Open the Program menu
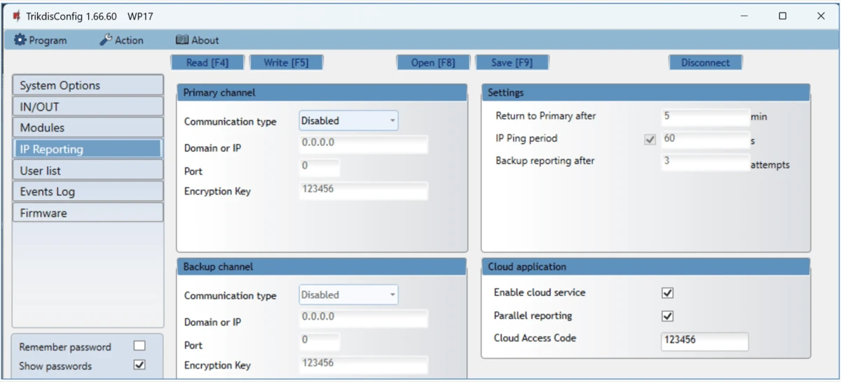This screenshot has width=841, height=382. click(x=41, y=41)
